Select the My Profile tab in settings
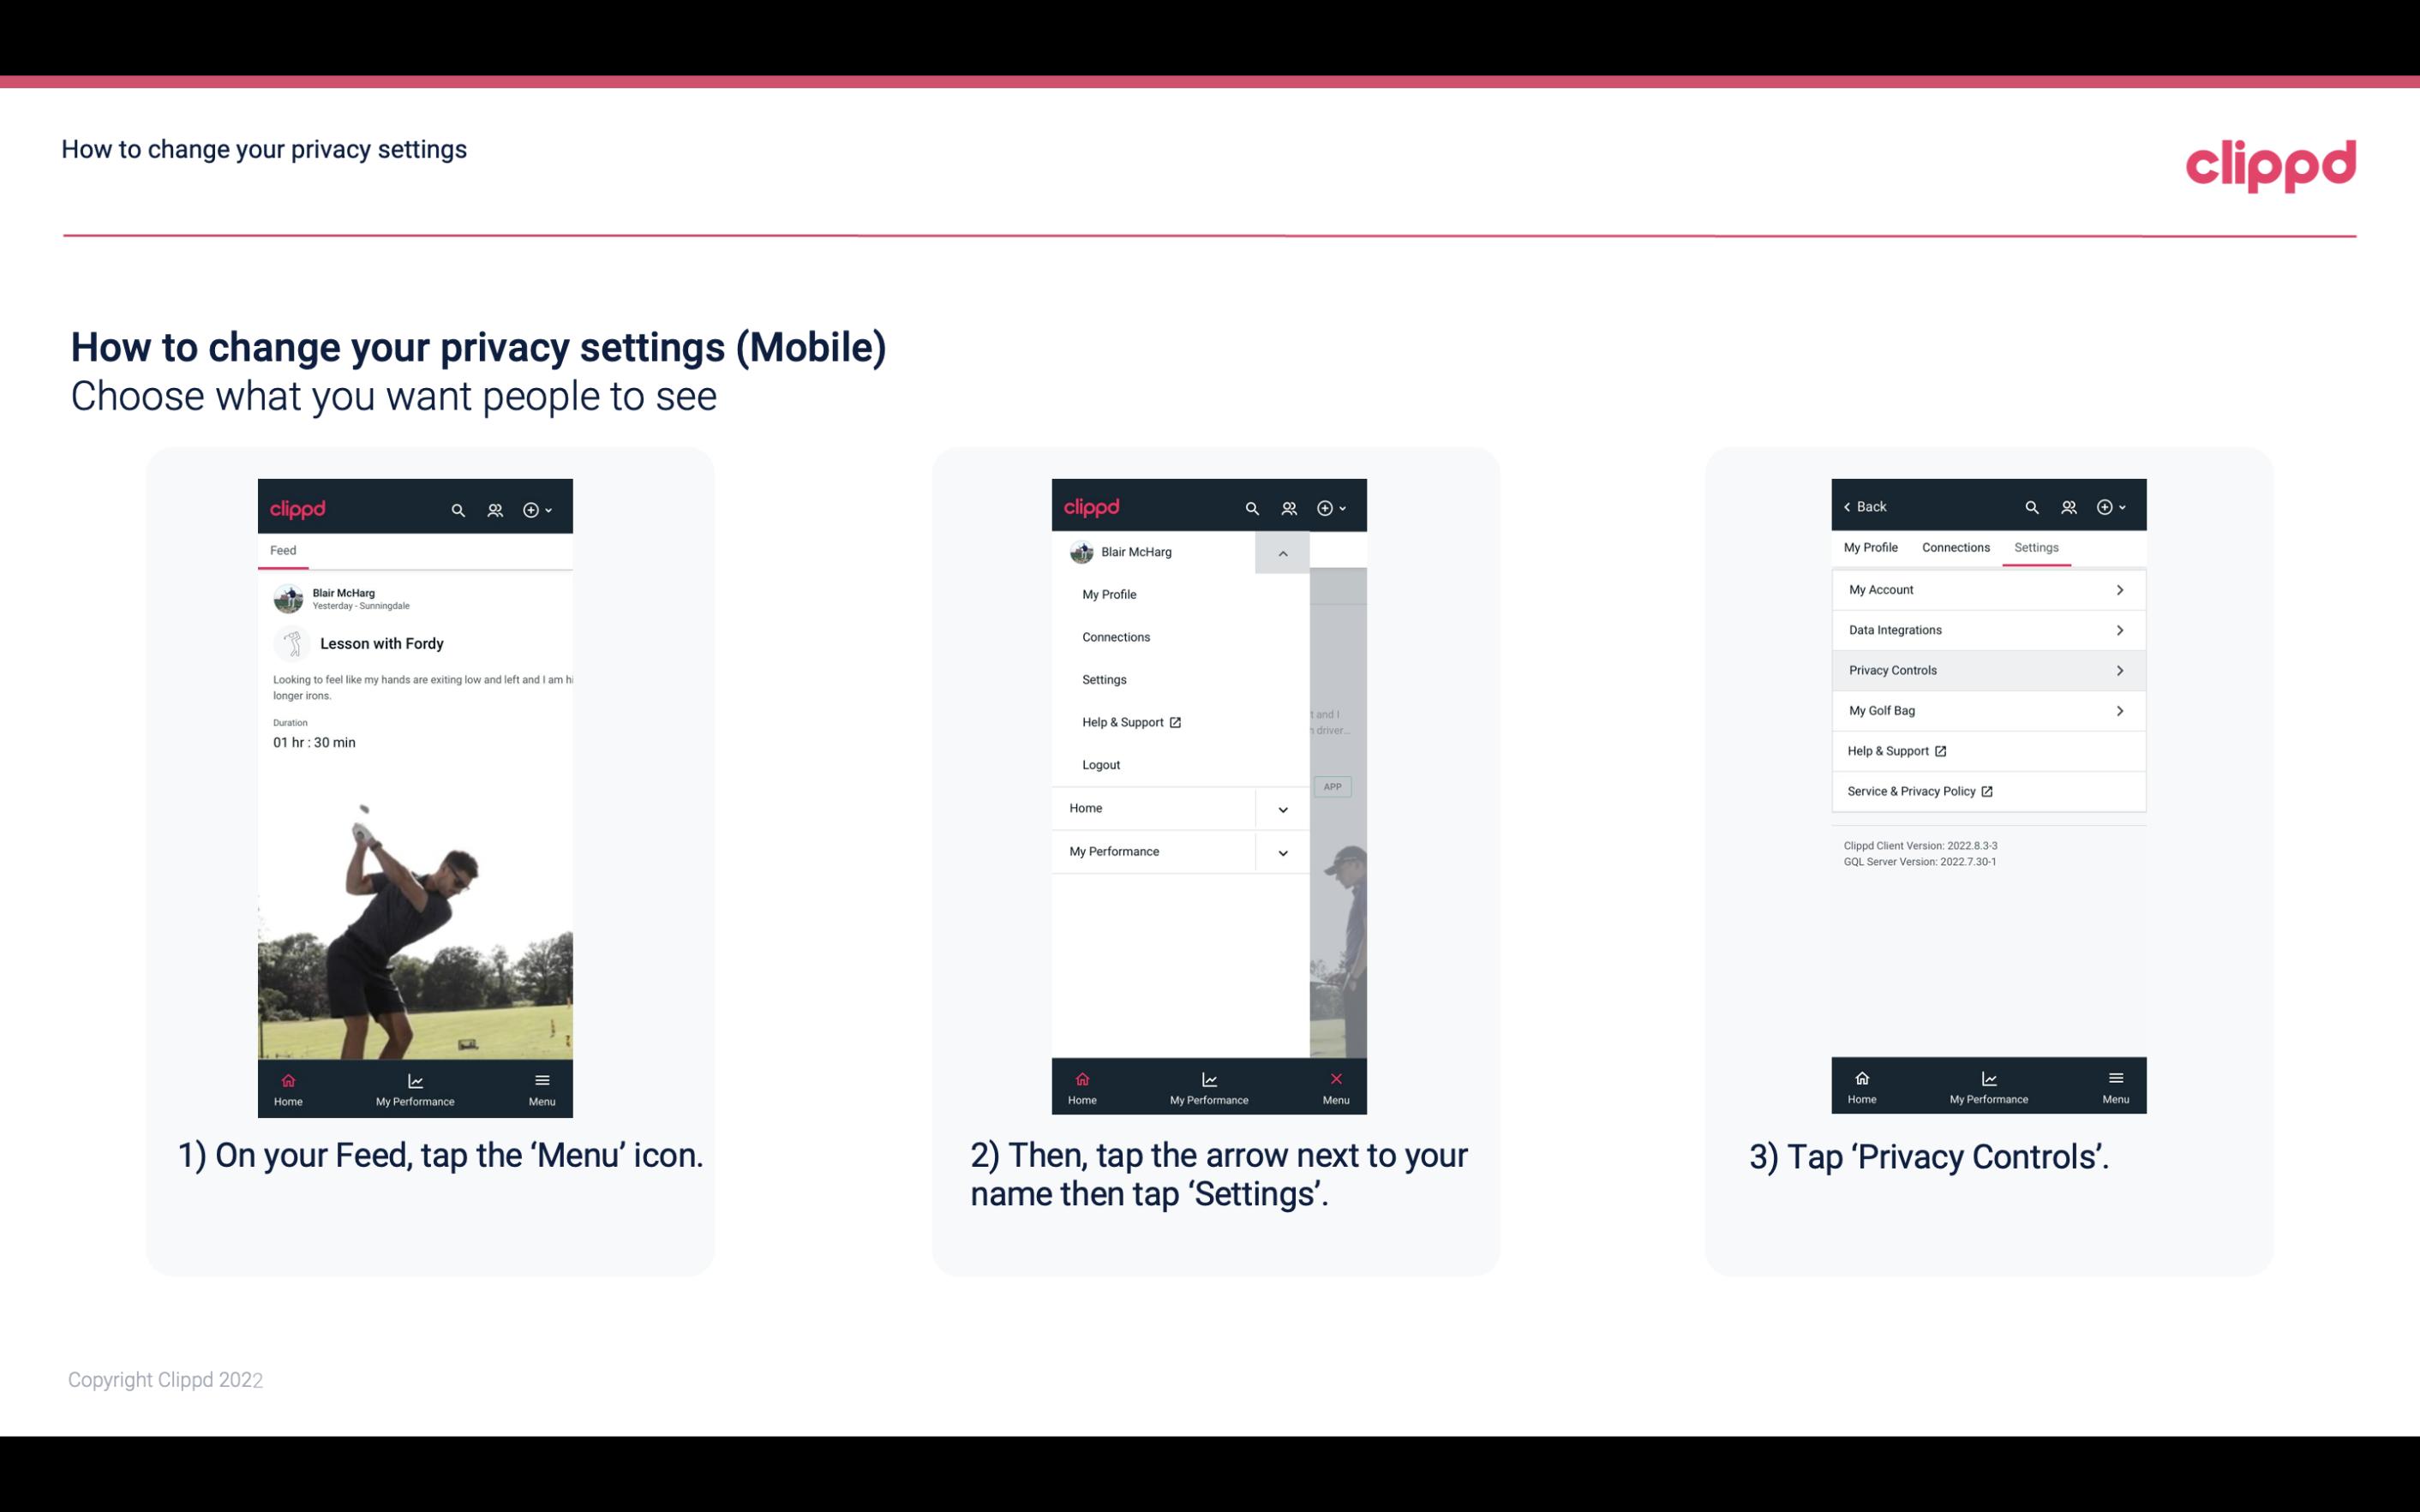The image size is (2420, 1512). click(x=1872, y=547)
